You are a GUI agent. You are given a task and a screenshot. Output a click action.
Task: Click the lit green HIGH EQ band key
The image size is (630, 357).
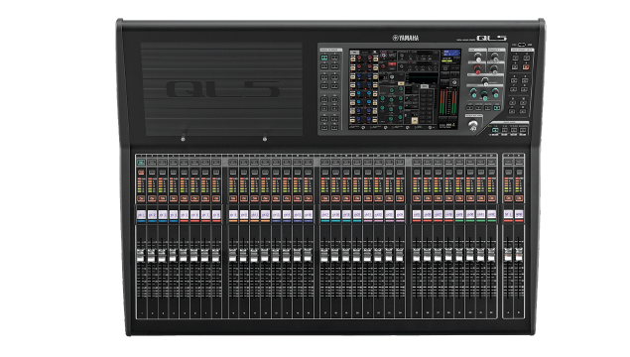(497, 108)
